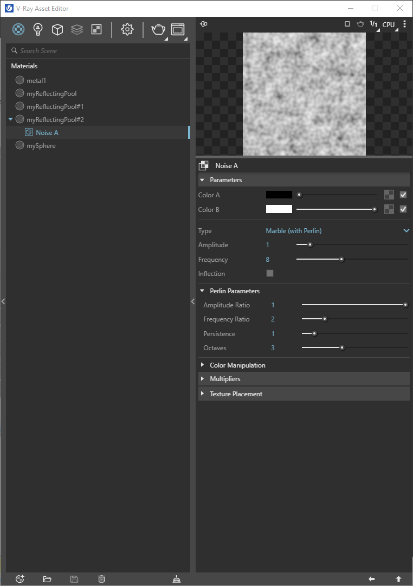Open the Textures category checker icon
This screenshot has width=413, height=586.
[x=96, y=29]
